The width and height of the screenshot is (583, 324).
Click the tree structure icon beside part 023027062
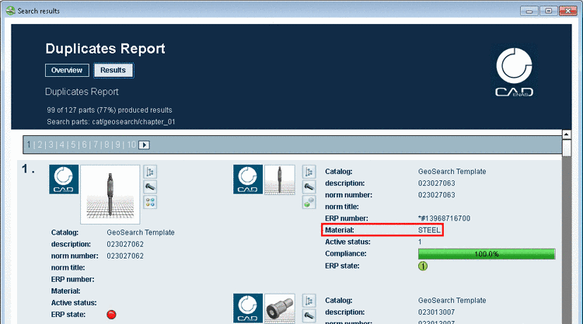[150, 172]
